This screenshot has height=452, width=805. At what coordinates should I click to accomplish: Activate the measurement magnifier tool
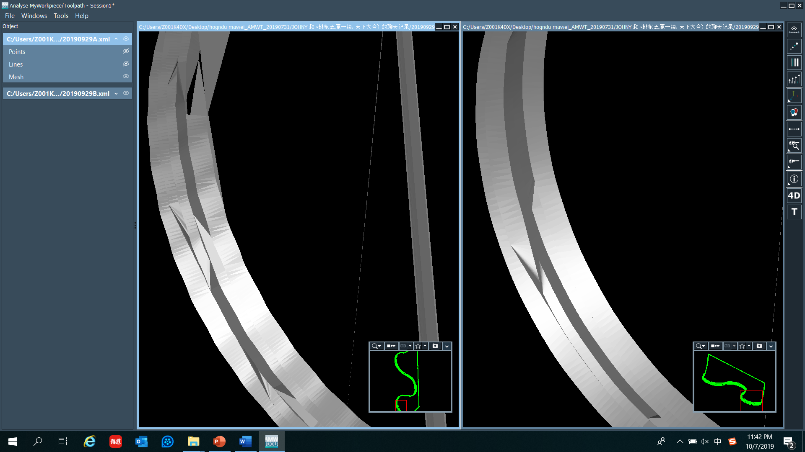794,146
